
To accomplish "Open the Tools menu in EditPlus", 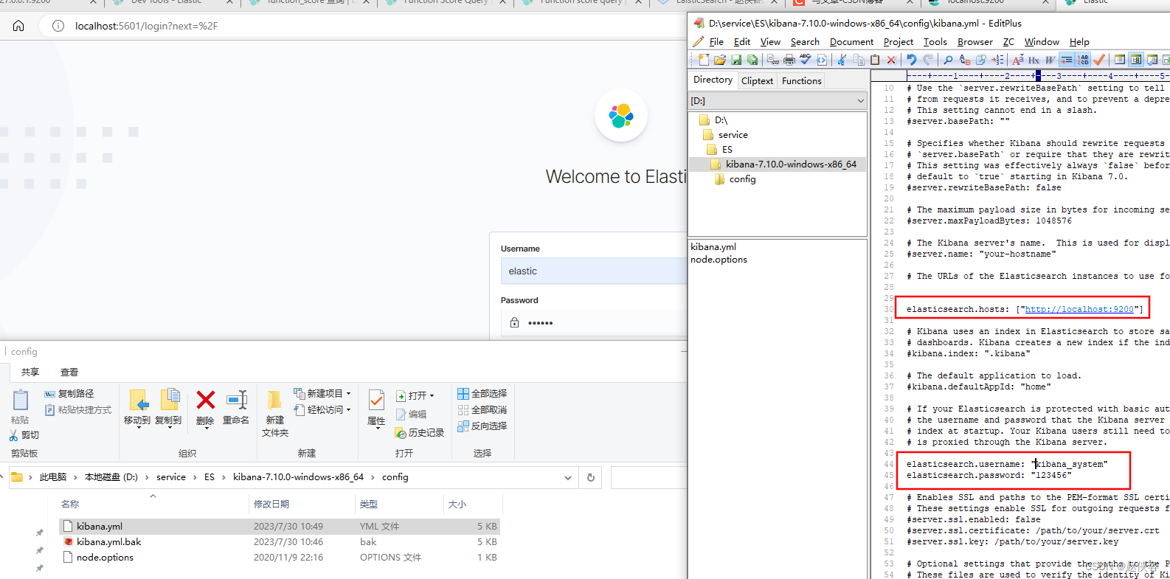I will (x=935, y=42).
